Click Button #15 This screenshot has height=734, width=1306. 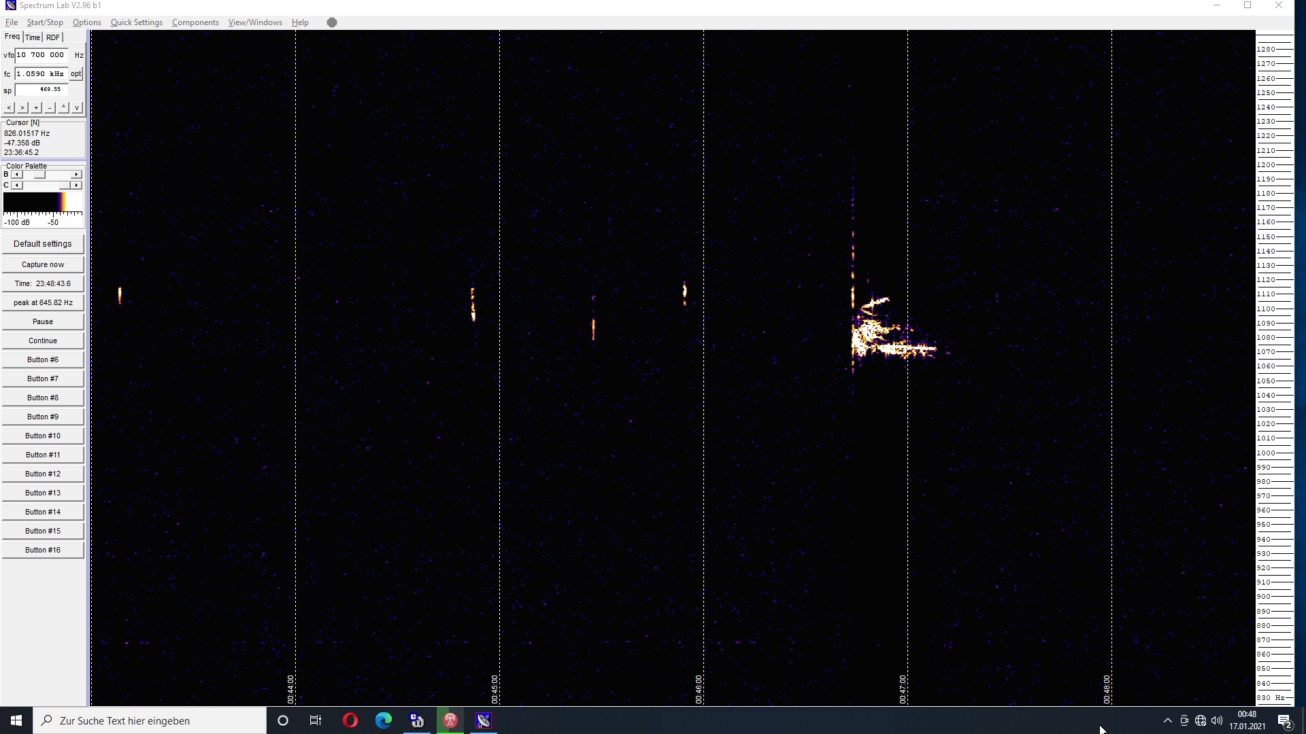(43, 531)
